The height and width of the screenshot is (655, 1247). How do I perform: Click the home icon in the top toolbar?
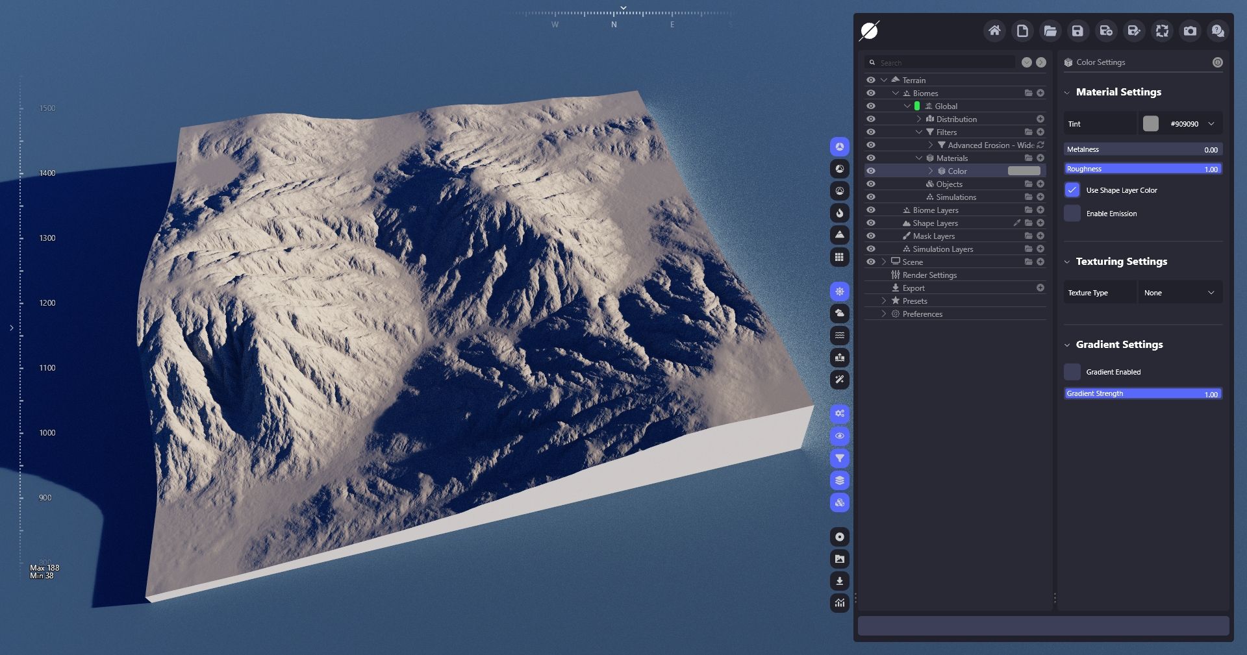pyautogui.click(x=994, y=31)
